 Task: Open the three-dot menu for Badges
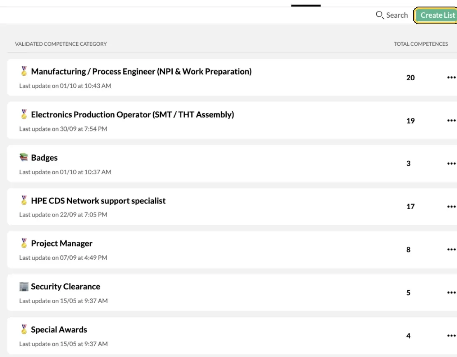[451, 163]
